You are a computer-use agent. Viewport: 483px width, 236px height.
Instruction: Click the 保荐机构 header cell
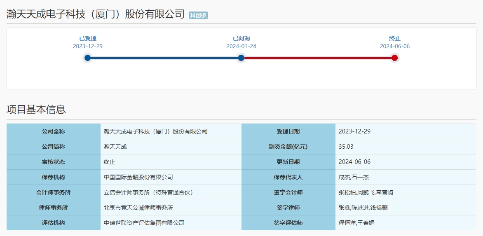[x=54, y=177]
